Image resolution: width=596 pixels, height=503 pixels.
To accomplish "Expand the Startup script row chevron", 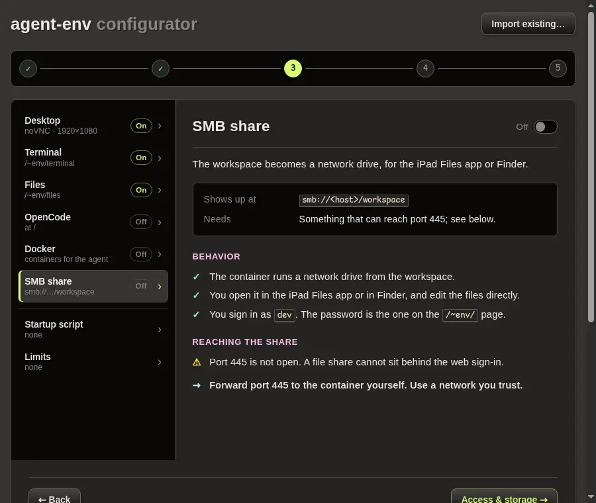I will coord(160,330).
